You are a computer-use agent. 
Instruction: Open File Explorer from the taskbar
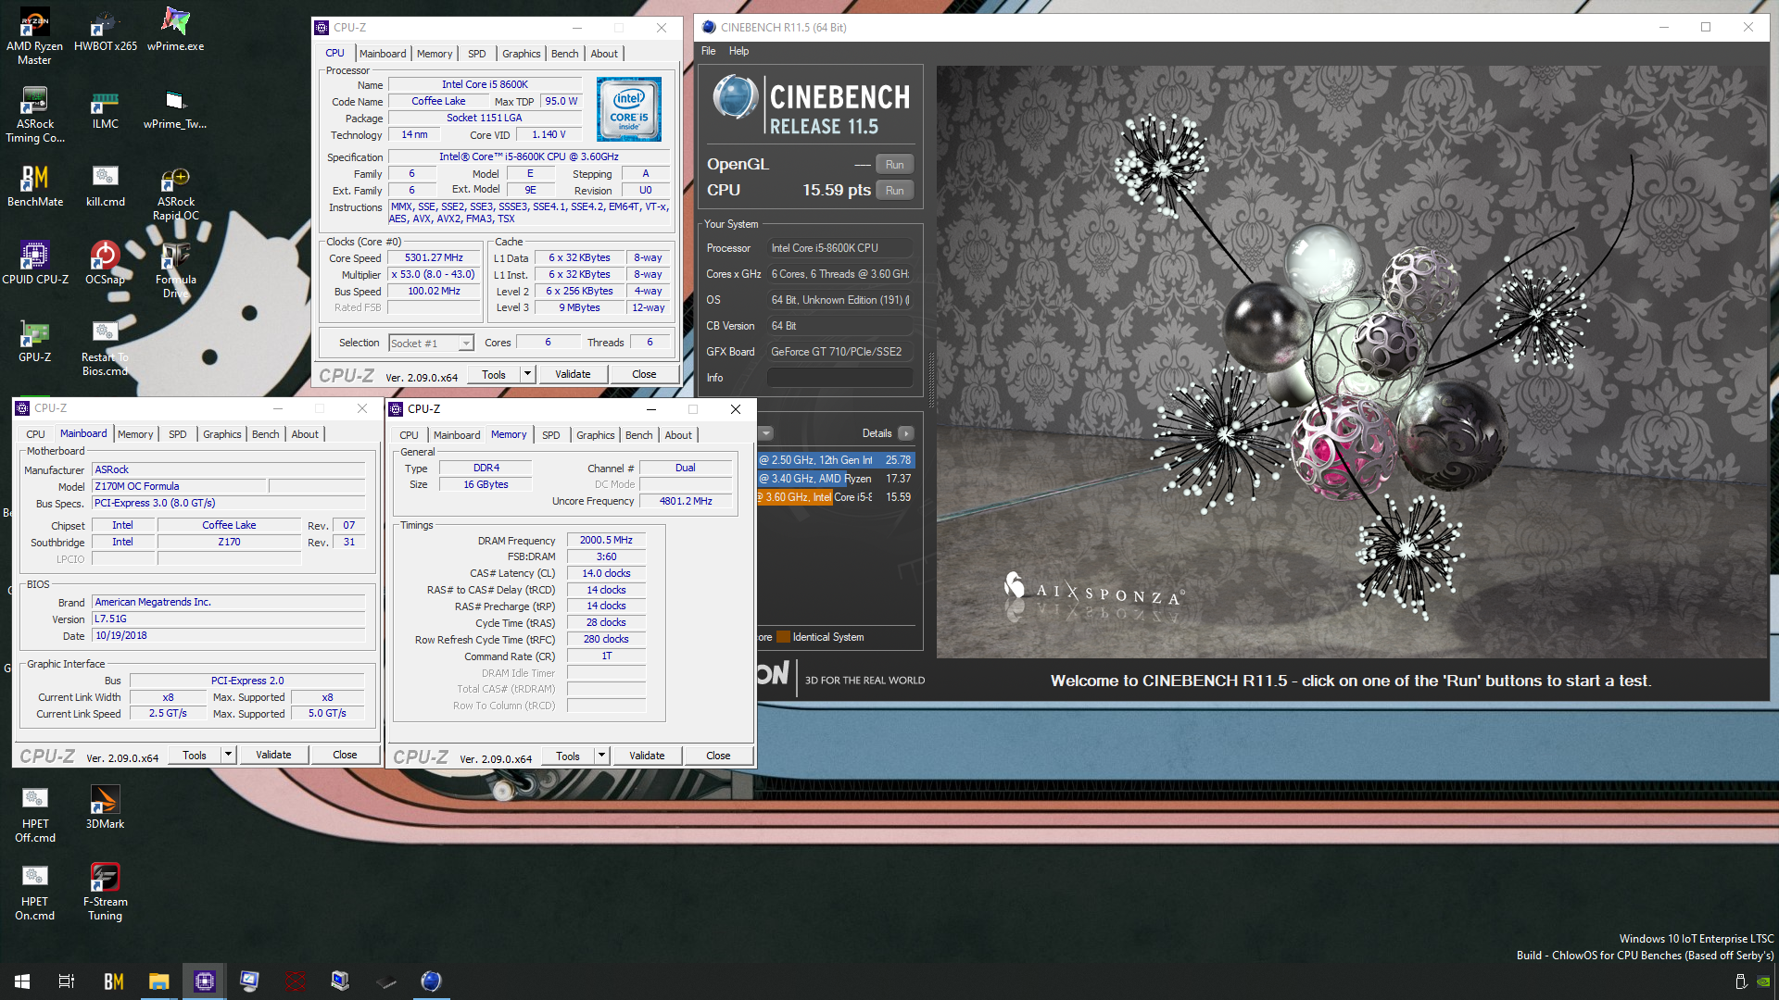pos(159,981)
